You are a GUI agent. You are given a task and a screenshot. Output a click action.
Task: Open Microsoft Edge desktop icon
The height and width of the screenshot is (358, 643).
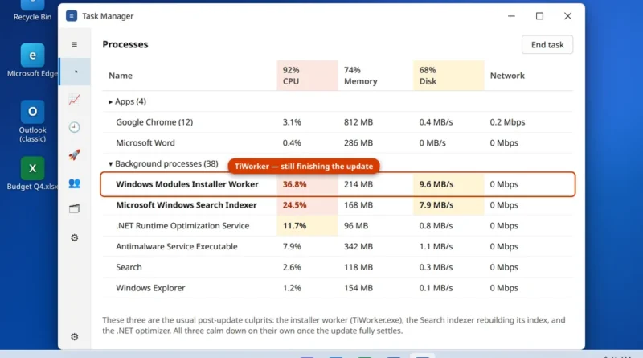pyautogui.click(x=32, y=61)
